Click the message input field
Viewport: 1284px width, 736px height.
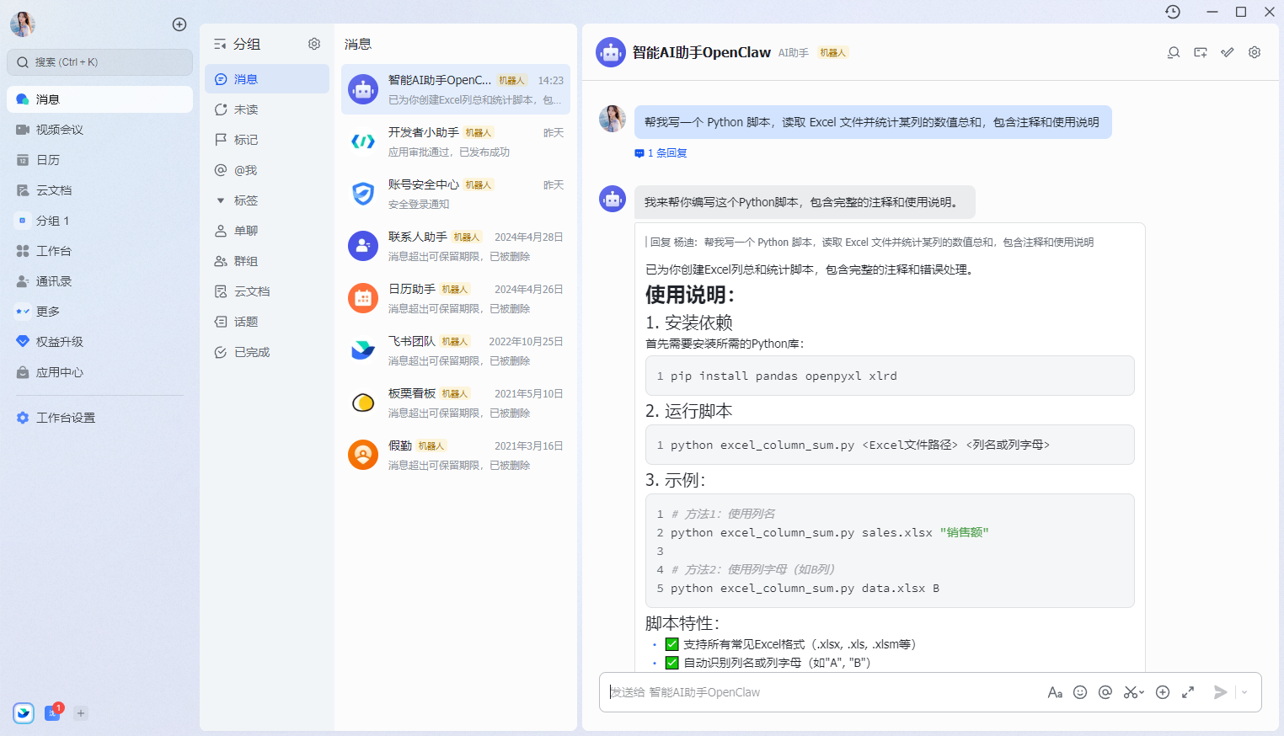(817, 691)
